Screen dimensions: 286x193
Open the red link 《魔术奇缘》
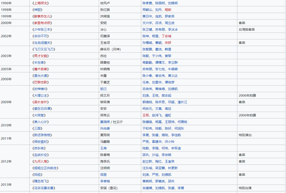pyautogui.click(x=40, y=69)
